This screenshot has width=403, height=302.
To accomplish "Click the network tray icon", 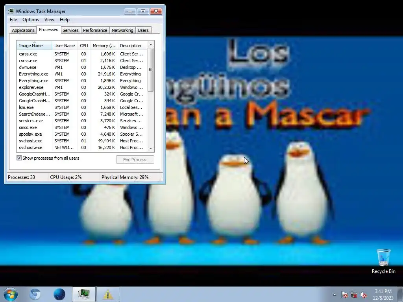I will (x=354, y=295).
